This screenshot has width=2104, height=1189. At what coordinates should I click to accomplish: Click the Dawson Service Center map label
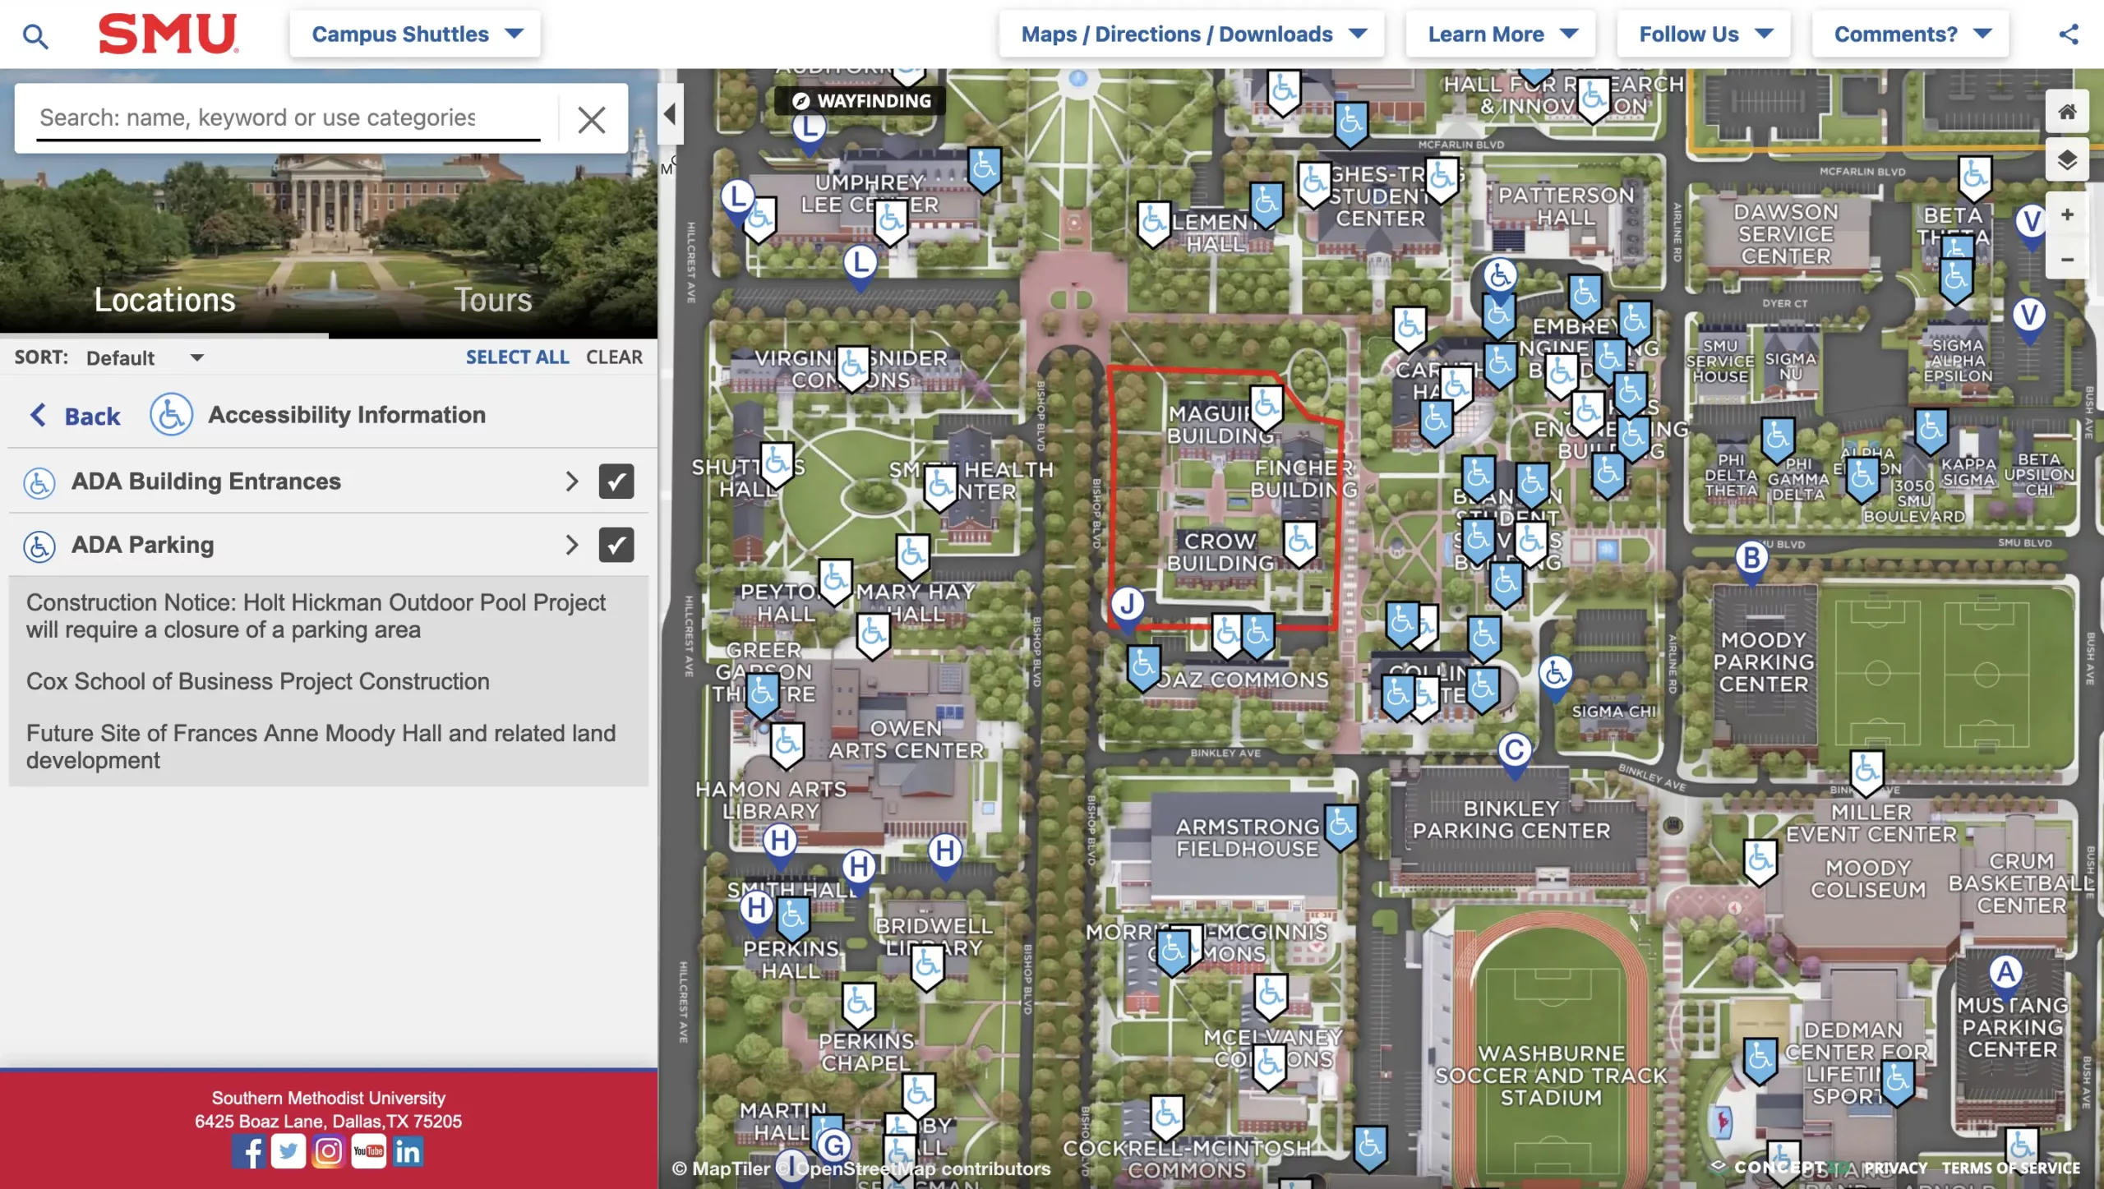pyautogui.click(x=1785, y=234)
